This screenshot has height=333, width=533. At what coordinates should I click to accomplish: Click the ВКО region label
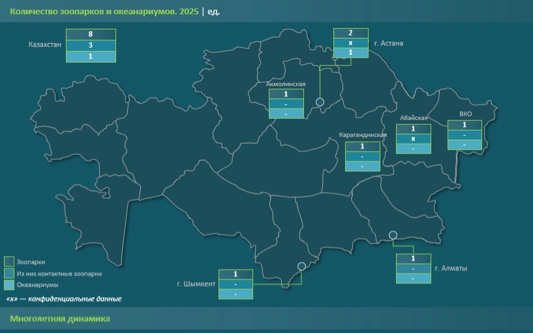pos(465,114)
